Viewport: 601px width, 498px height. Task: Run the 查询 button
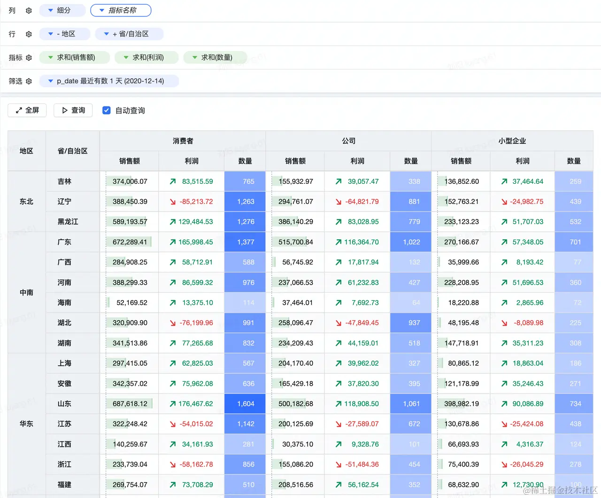(x=73, y=110)
